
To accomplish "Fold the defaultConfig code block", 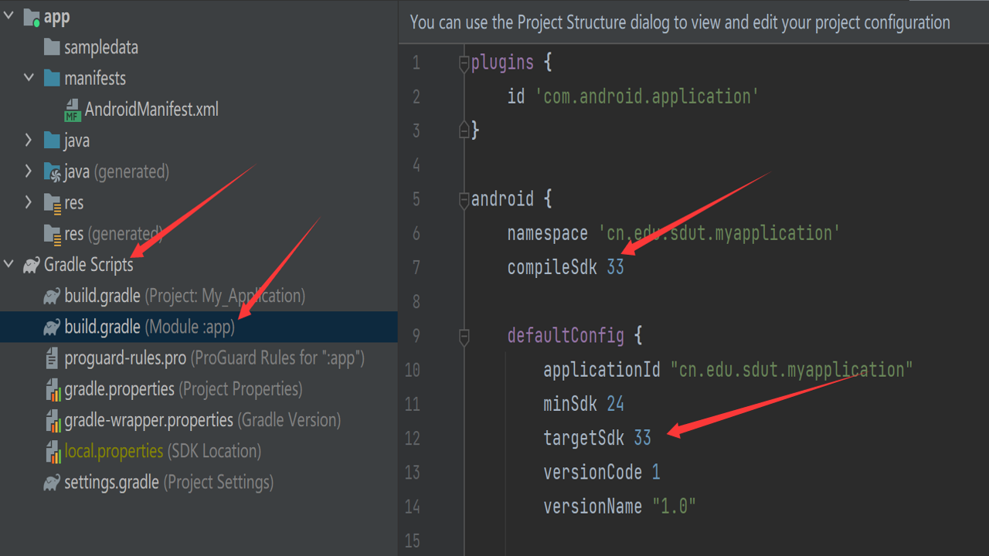I will pyautogui.click(x=464, y=337).
